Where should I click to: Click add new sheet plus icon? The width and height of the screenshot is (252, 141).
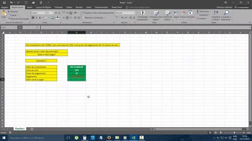32,129
